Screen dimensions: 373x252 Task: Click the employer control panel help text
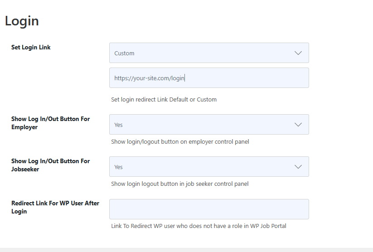pos(180,141)
